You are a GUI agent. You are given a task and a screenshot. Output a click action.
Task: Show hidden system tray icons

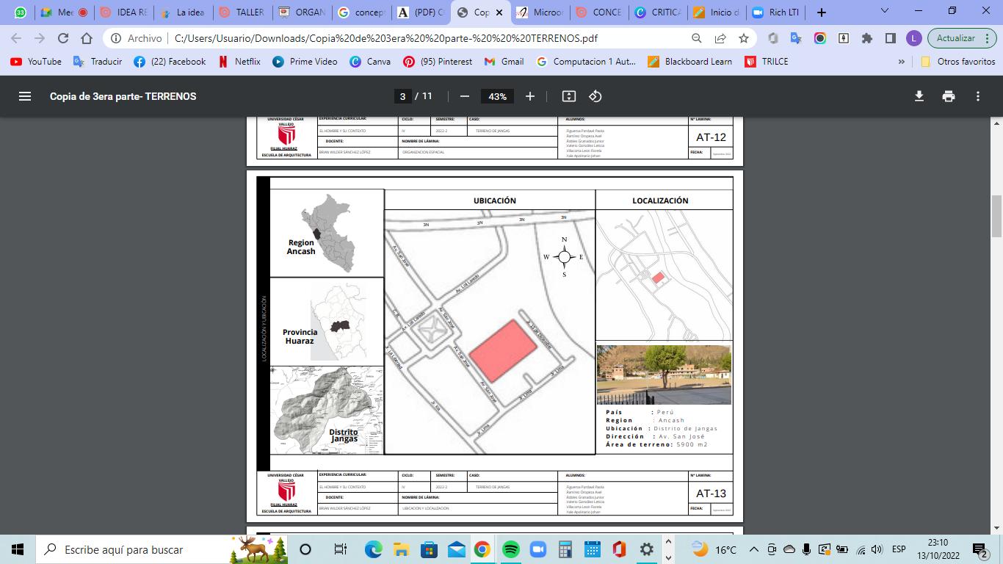point(753,549)
